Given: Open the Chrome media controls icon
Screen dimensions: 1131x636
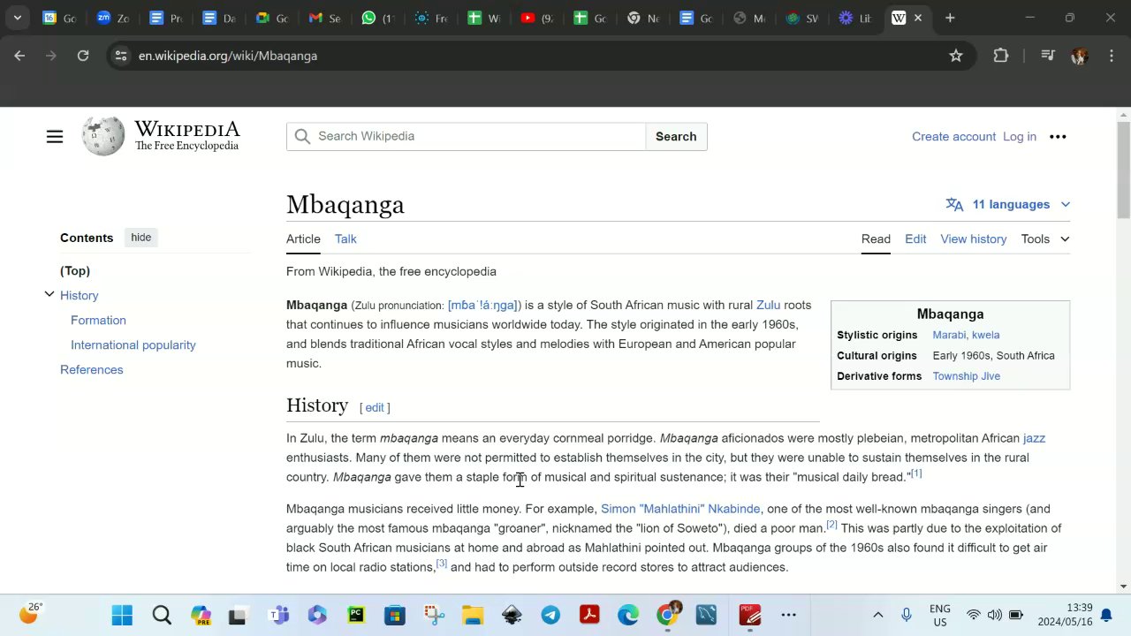Looking at the screenshot, I should tap(1048, 56).
